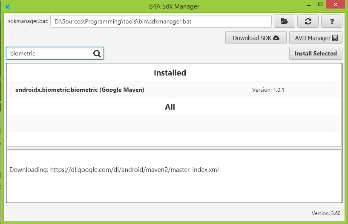Click the B4A Sdk Manager title bar

click(174, 6)
